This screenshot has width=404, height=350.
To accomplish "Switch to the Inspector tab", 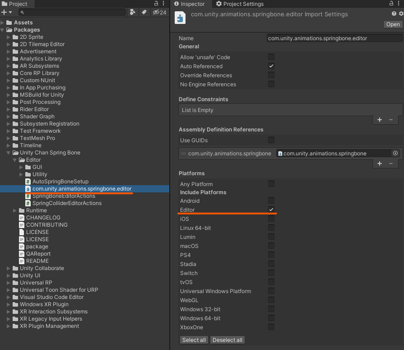I will 190,4.
